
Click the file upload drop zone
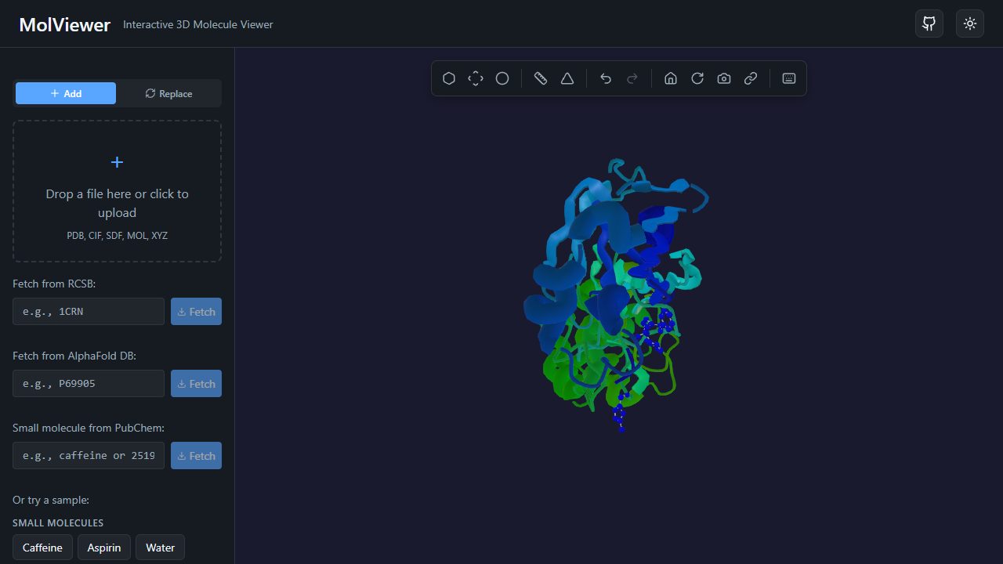tap(117, 191)
